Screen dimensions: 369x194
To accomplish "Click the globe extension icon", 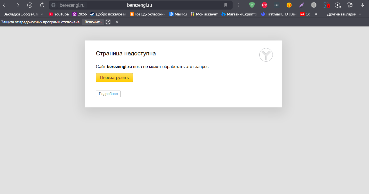I will 314,5.
